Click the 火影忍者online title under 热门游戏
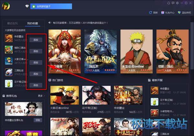The width and height of the screenshot is (194, 136). coord(59,108)
